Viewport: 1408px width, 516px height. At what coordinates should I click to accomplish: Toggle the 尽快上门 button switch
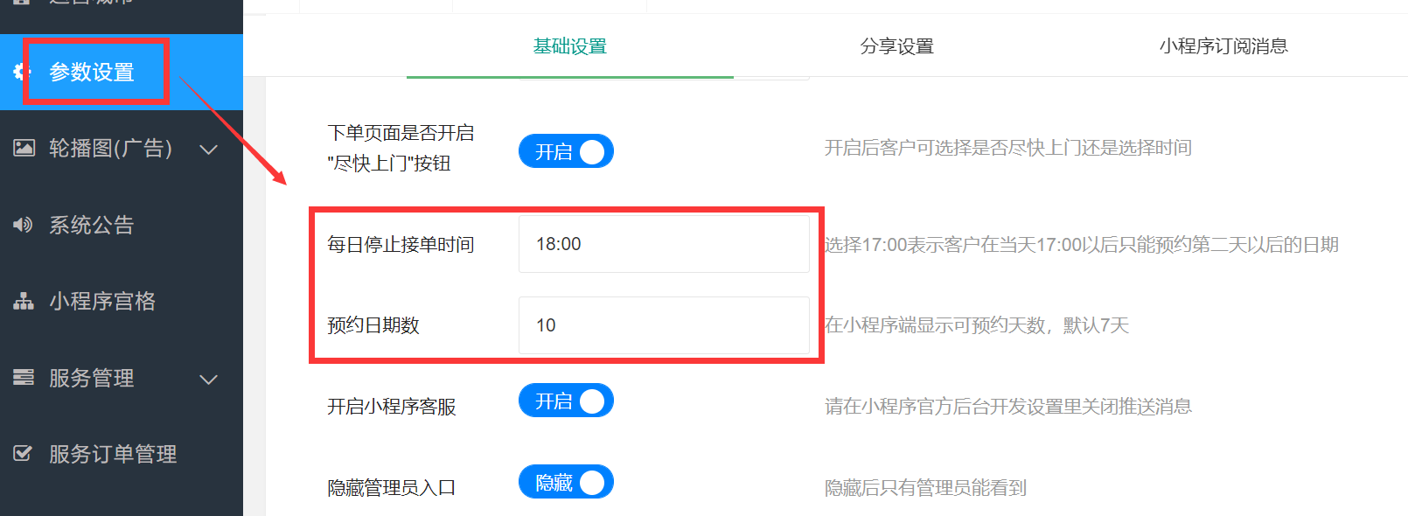pos(566,151)
